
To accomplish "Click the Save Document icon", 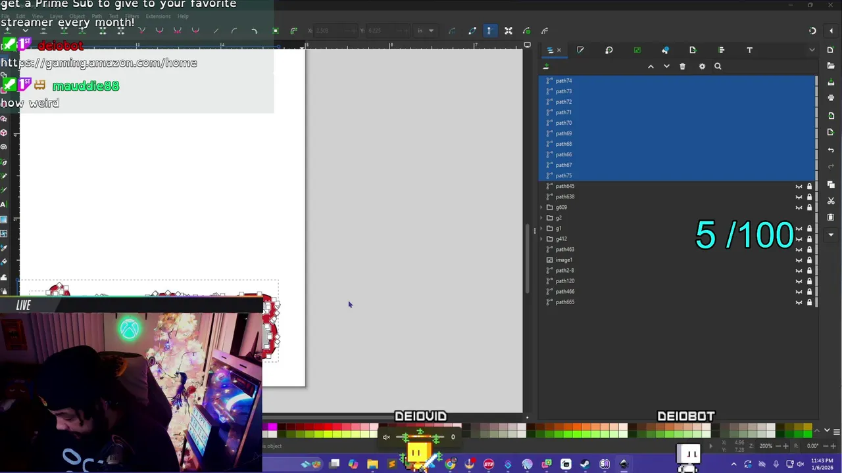I will click(x=831, y=81).
